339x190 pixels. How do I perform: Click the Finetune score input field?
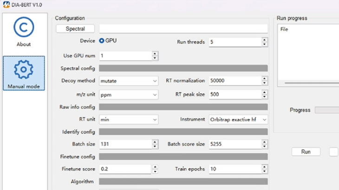pos(125,169)
